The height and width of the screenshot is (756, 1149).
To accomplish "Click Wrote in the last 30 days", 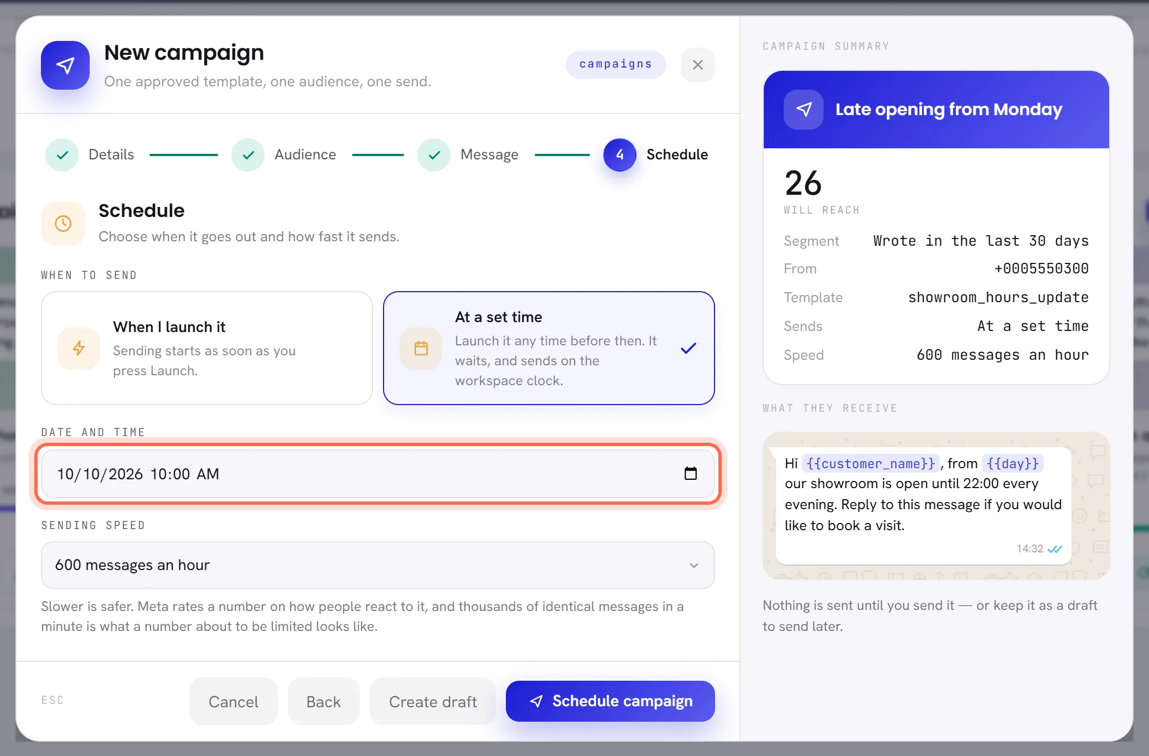I will click(x=981, y=241).
